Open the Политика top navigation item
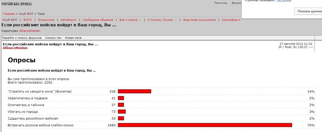Image resolution: width=322 pixels, height=132 pixels. click(221, 3)
